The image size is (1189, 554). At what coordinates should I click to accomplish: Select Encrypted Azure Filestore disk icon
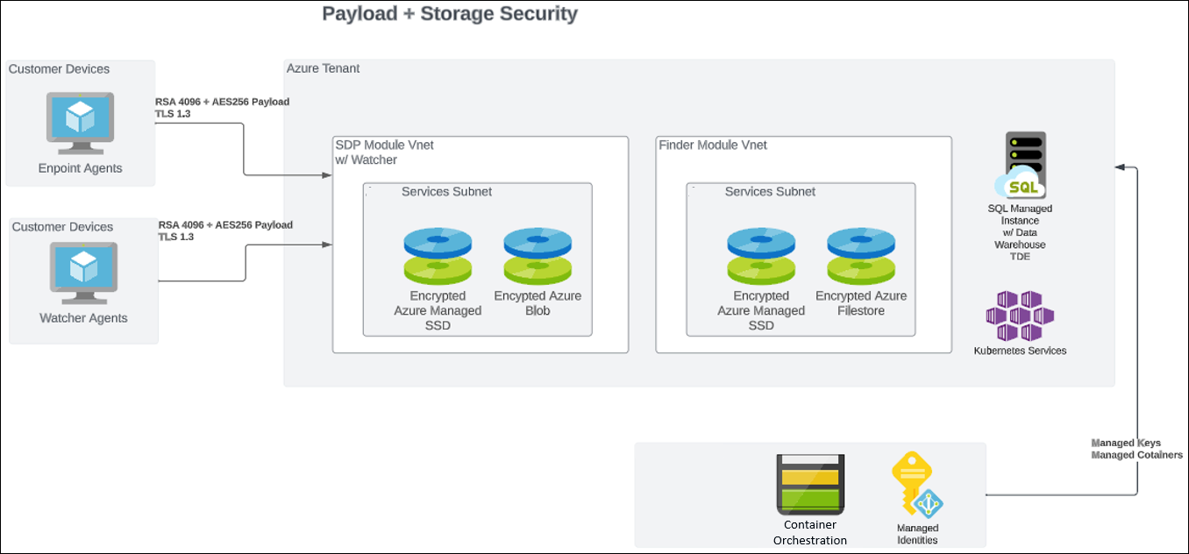(x=860, y=256)
